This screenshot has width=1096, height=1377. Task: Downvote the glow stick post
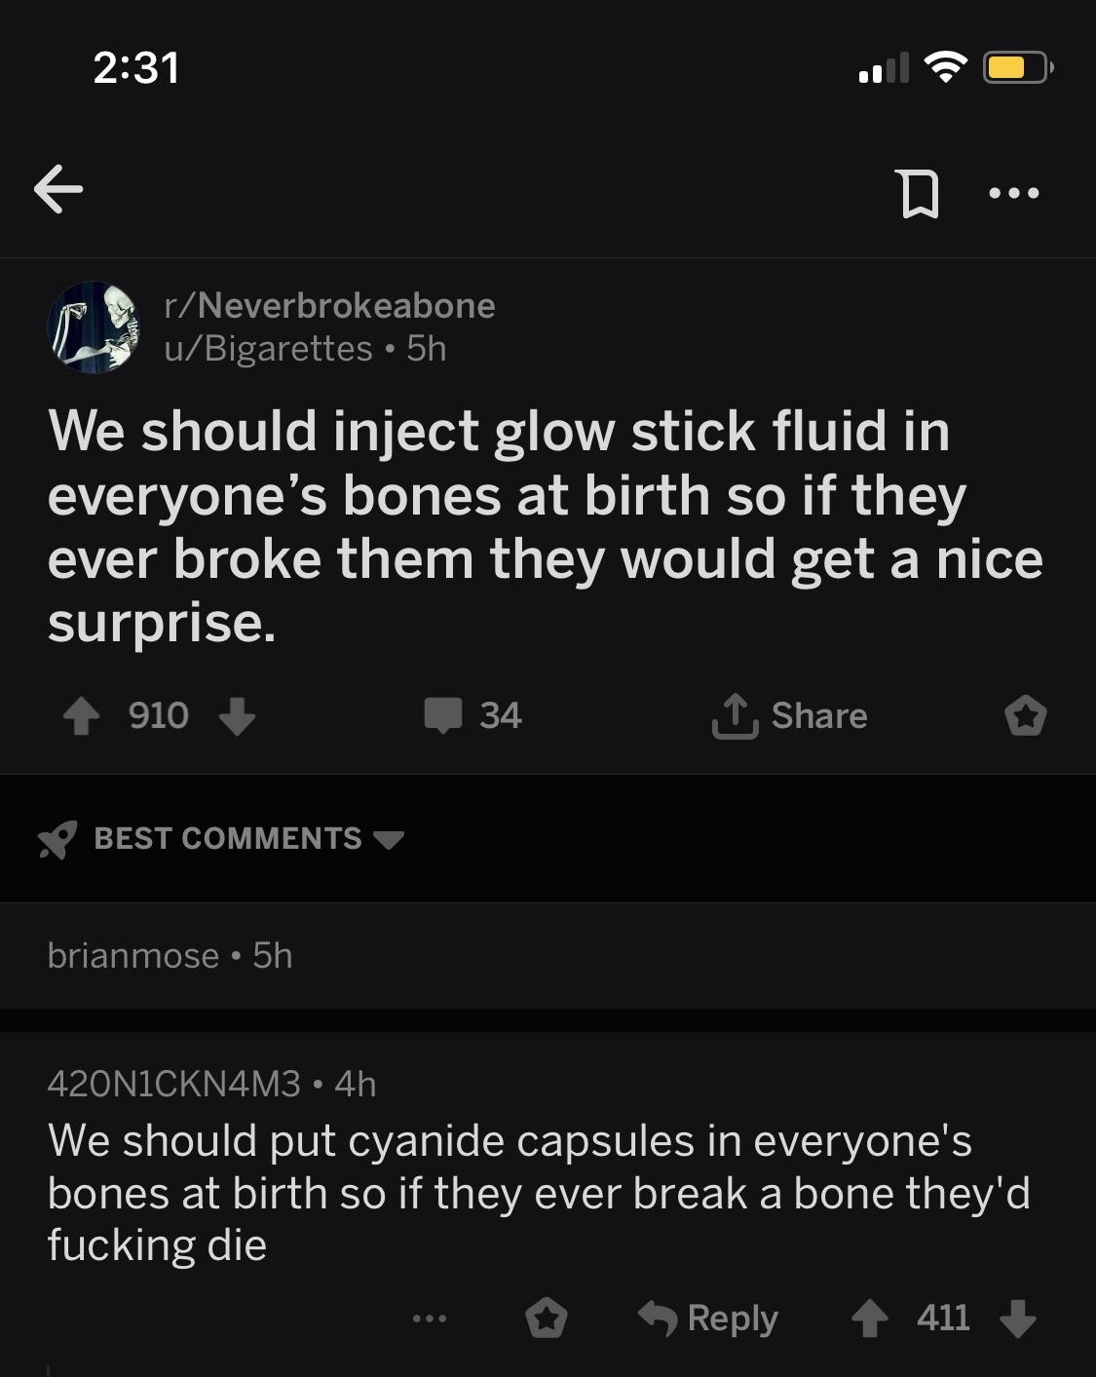(237, 717)
